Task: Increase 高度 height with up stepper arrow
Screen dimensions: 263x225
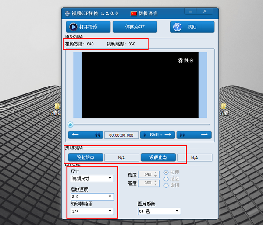Action: point(156,182)
